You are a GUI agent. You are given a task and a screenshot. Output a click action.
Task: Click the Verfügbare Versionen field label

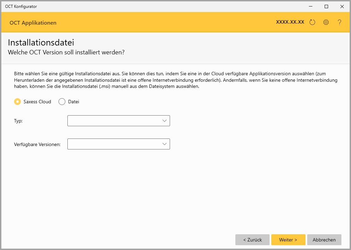click(37, 144)
